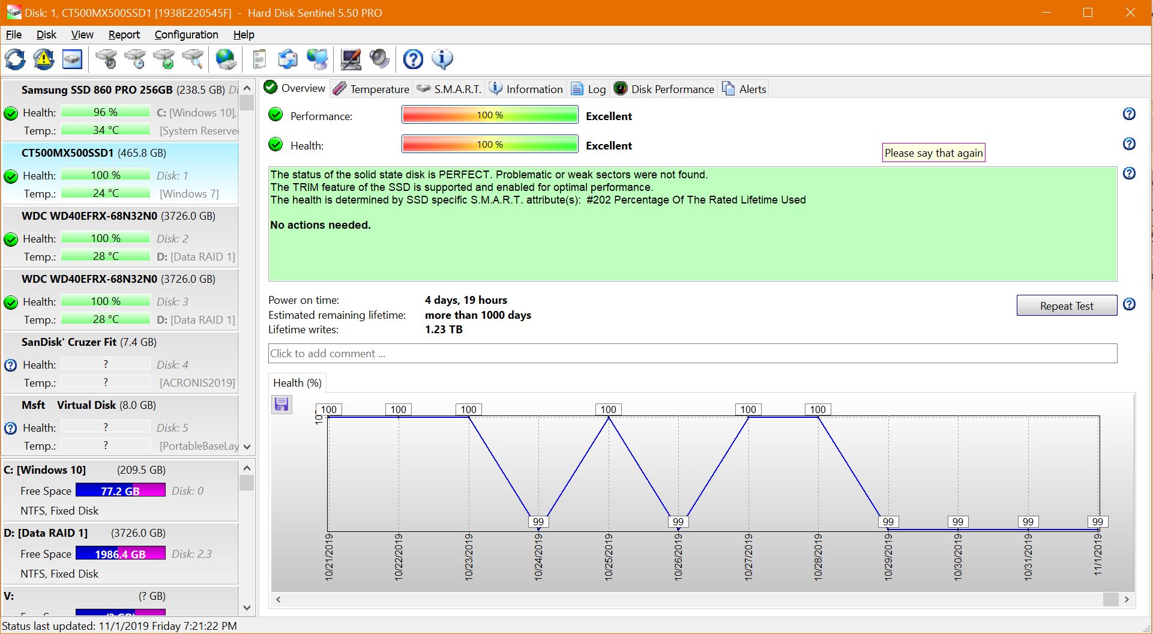Screen dimensions: 1153x634
Task: Select C: [Windows 10] partition entry
Action: tap(121, 491)
